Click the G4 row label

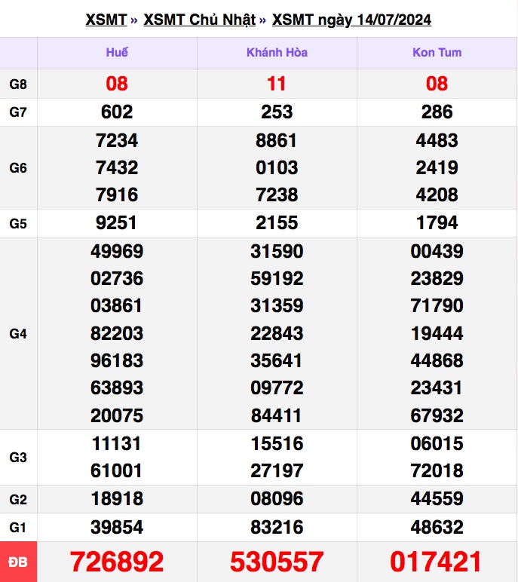[x=18, y=334]
